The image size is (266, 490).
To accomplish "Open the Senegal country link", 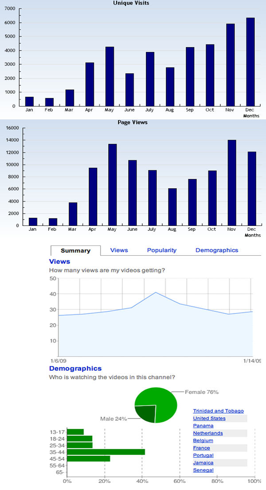I will point(203,470).
